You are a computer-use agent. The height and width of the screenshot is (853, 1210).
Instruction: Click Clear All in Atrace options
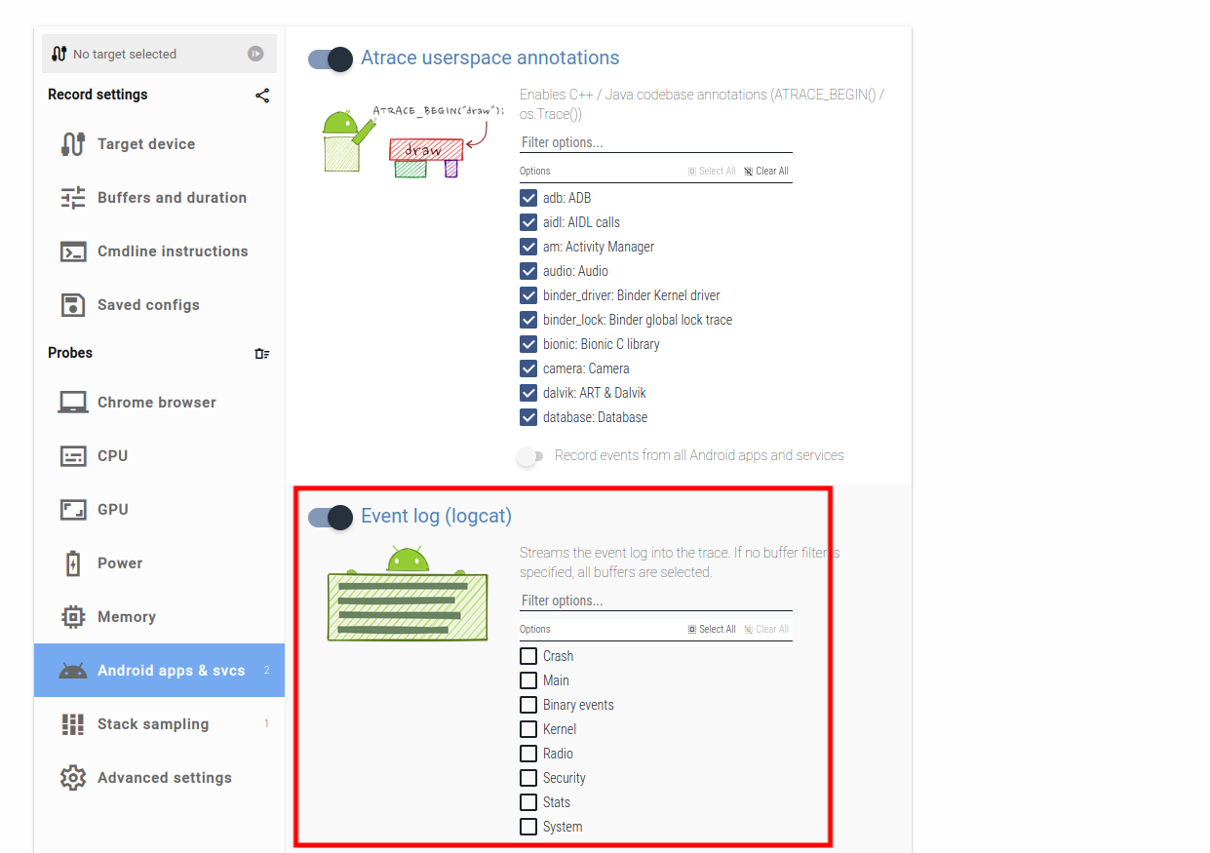[x=766, y=171]
